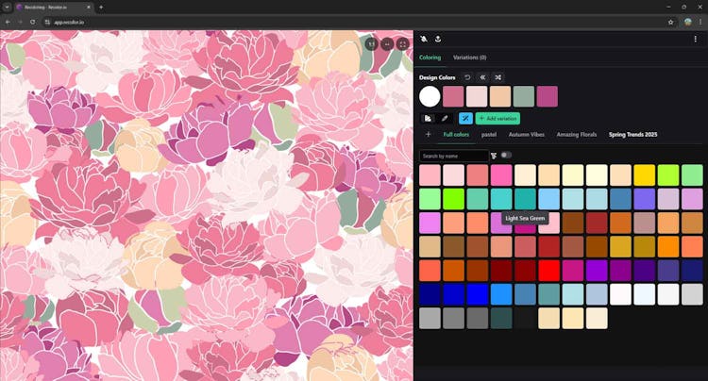708x381 pixels.
Task: Click the browser forward arrow
Action: tap(21, 22)
